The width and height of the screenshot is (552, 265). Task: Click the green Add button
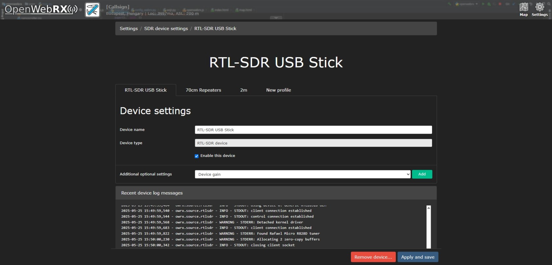tap(422, 174)
